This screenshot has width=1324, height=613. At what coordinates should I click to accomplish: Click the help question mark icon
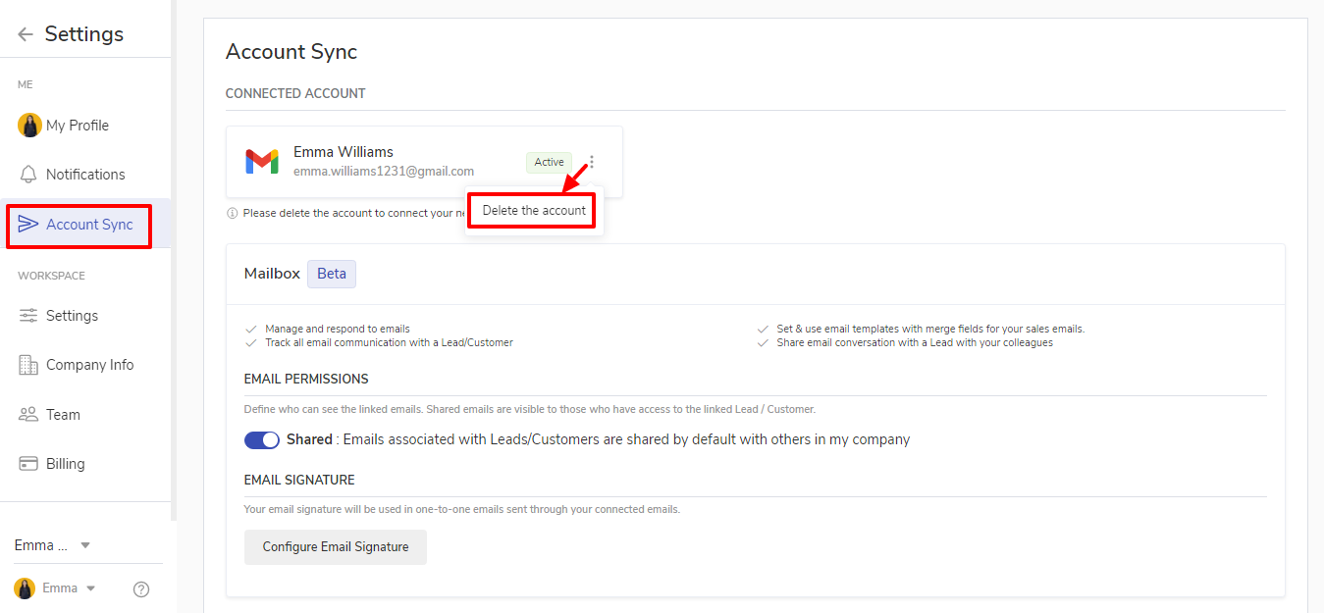(141, 589)
